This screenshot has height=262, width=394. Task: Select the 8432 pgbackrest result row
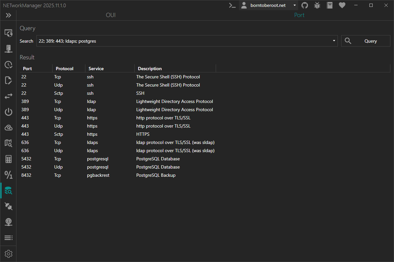click(x=98, y=175)
